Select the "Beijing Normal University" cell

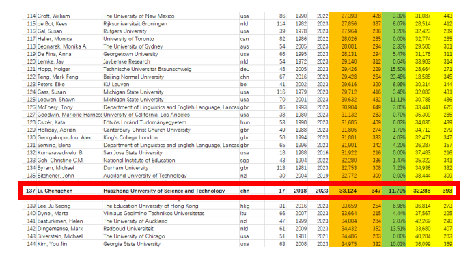click(x=134, y=77)
